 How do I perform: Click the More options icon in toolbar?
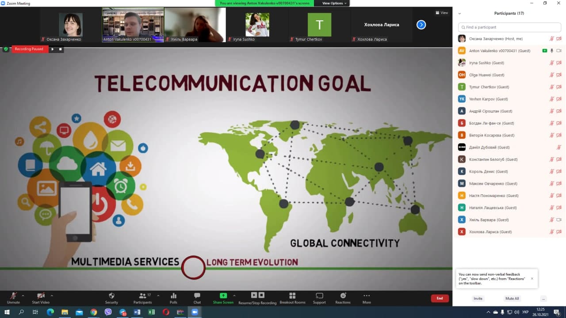pyautogui.click(x=367, y=296)
